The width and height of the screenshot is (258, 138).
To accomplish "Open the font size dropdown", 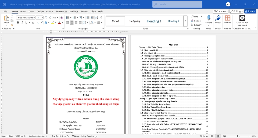I will click(x=42, y=17).
